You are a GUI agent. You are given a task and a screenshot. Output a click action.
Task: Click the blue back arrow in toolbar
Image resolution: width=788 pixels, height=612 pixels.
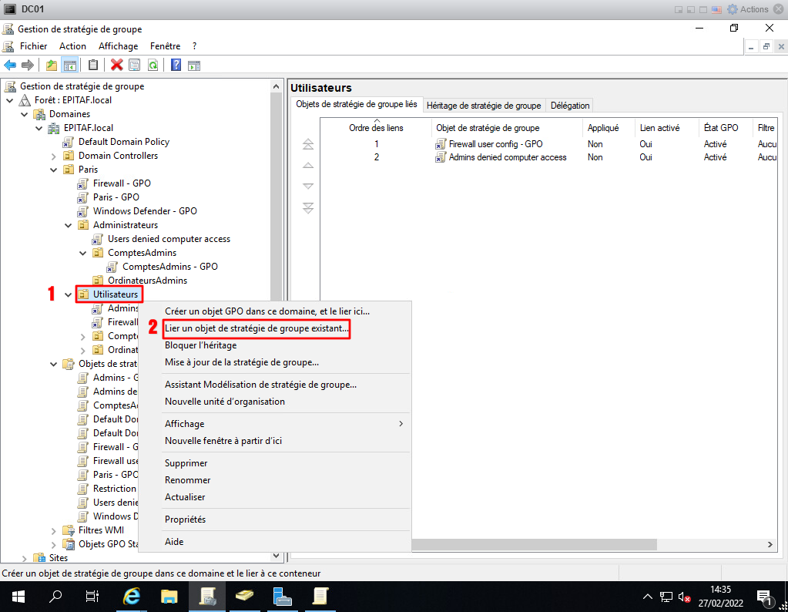pyautogui.click(x=10, y=66)
